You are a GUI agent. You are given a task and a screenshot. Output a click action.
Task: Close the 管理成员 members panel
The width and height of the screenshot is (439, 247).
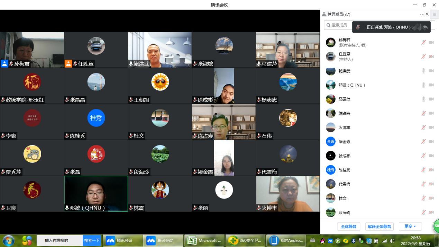427,15
